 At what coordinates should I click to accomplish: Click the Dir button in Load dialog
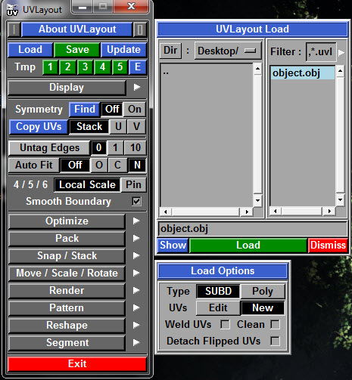(x=170, y=51)
